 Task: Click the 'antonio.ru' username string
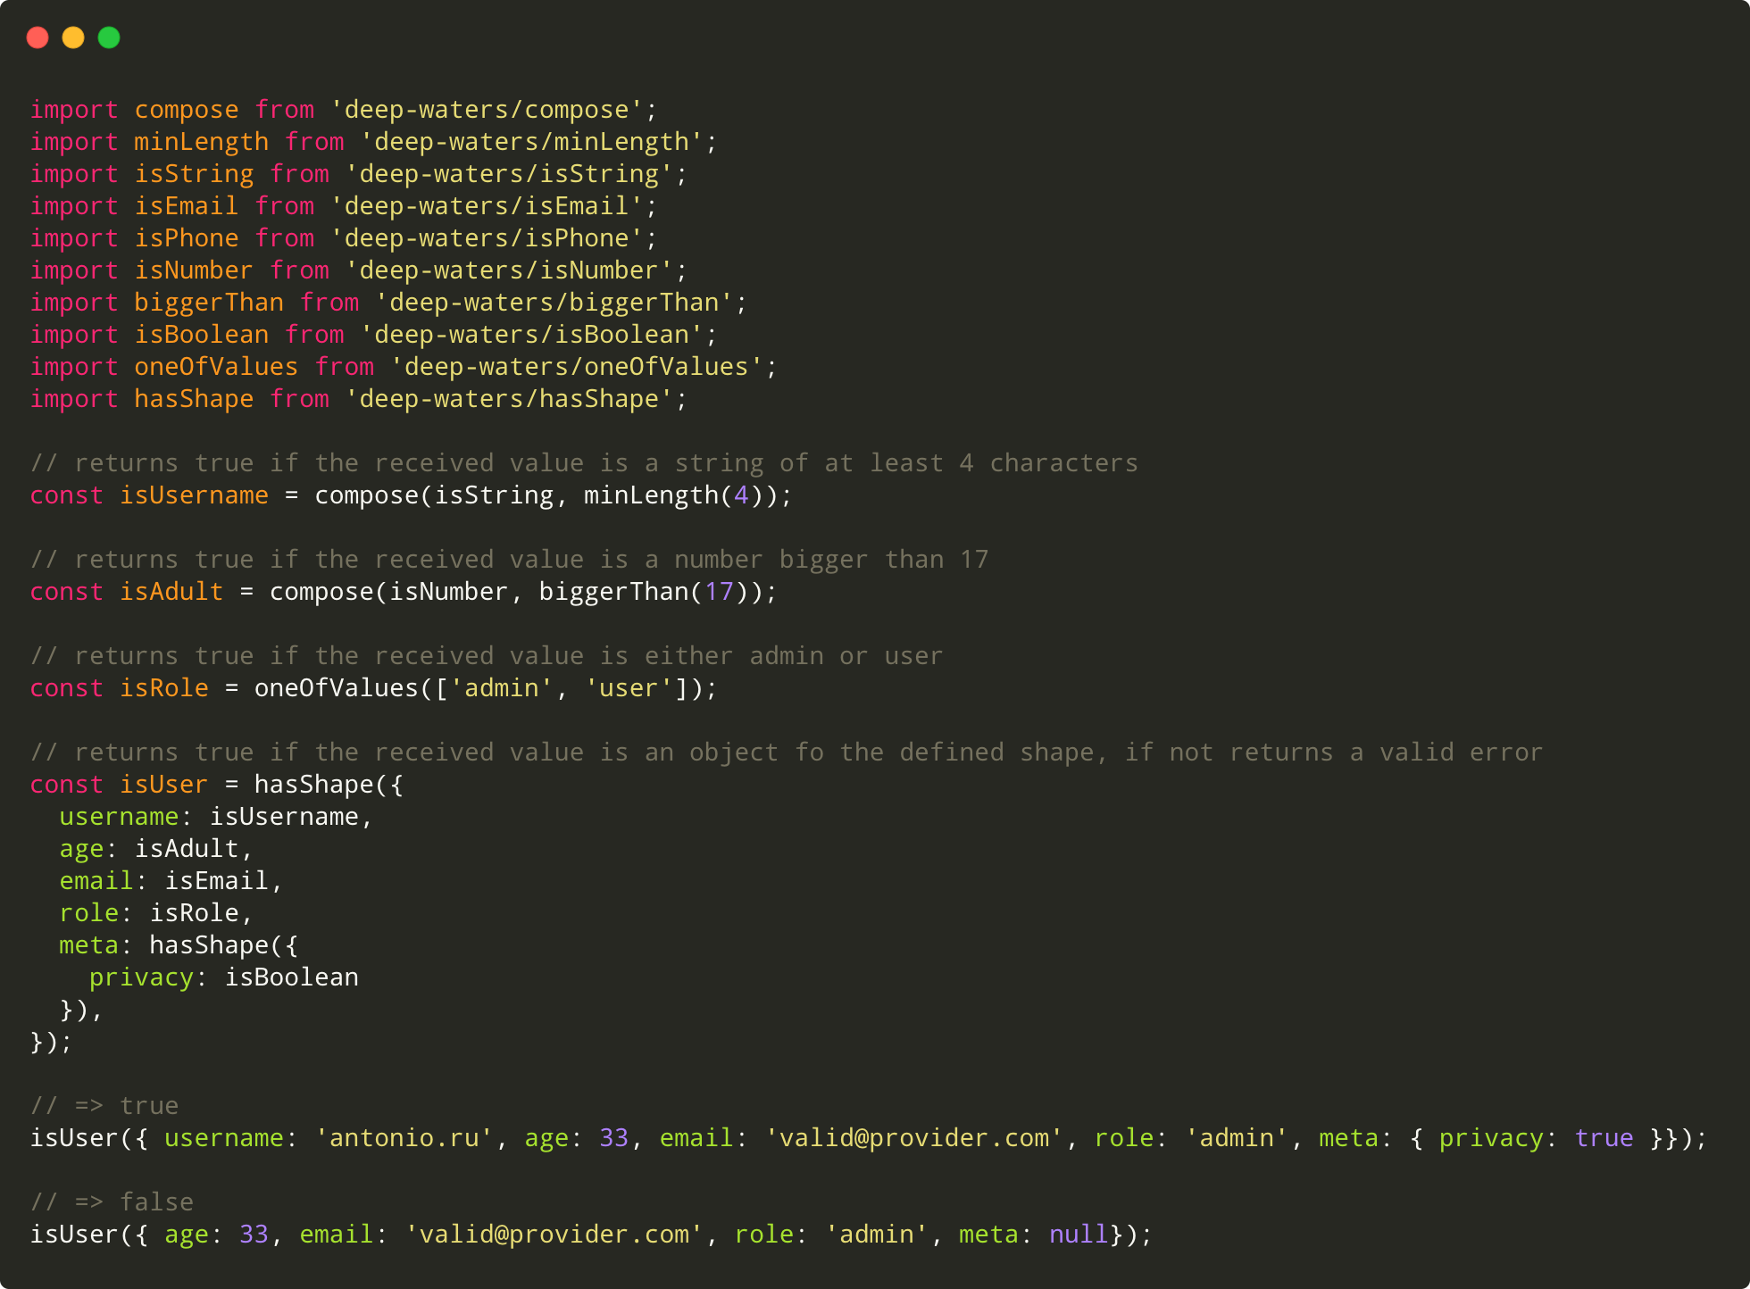click(x=404, y=1138)
